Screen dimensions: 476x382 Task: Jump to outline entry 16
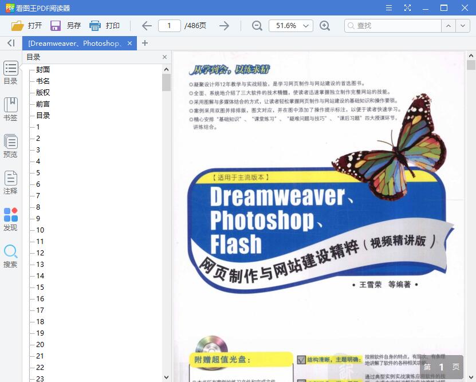pyautogui.click(x=40, y=298)
